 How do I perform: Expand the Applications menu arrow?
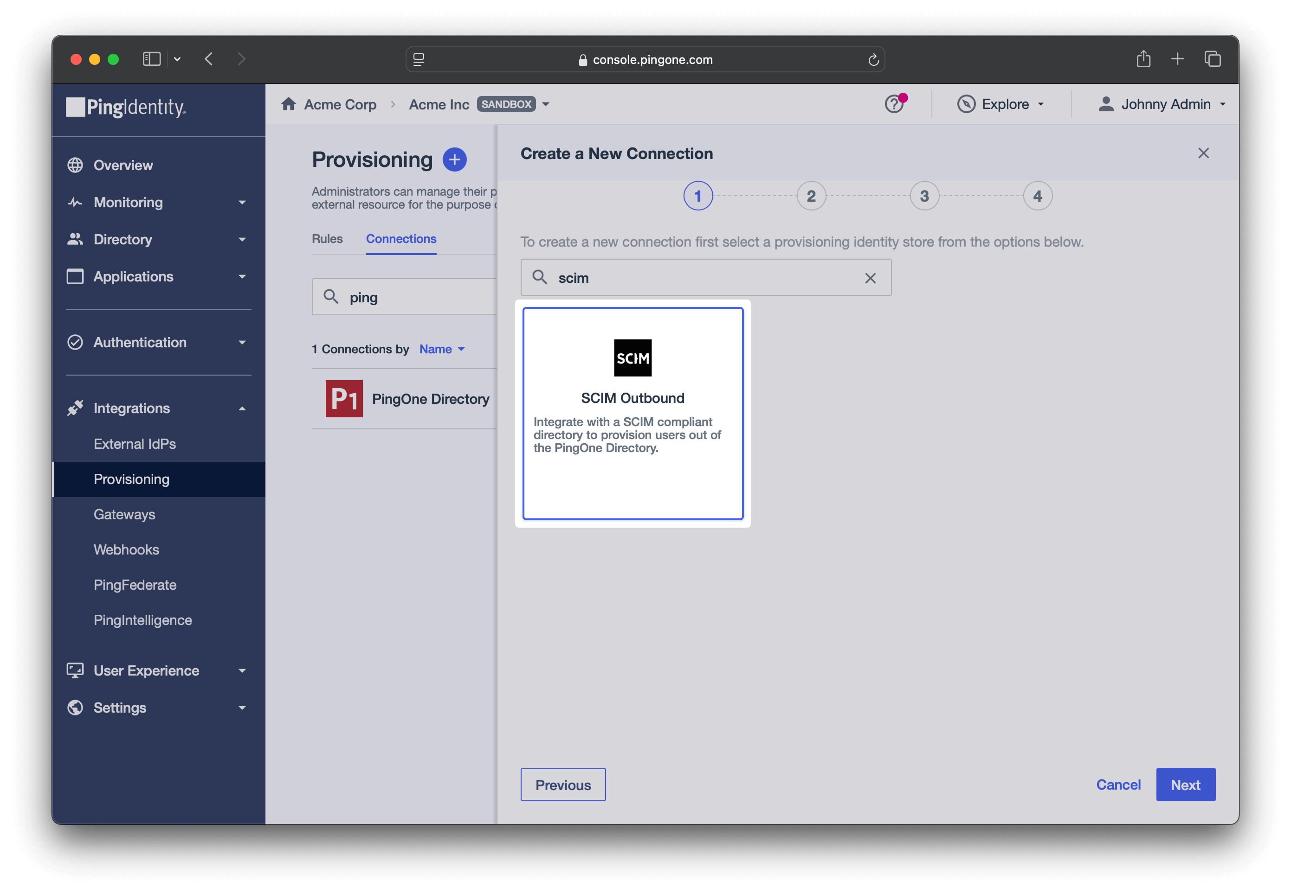pos(242,277)
